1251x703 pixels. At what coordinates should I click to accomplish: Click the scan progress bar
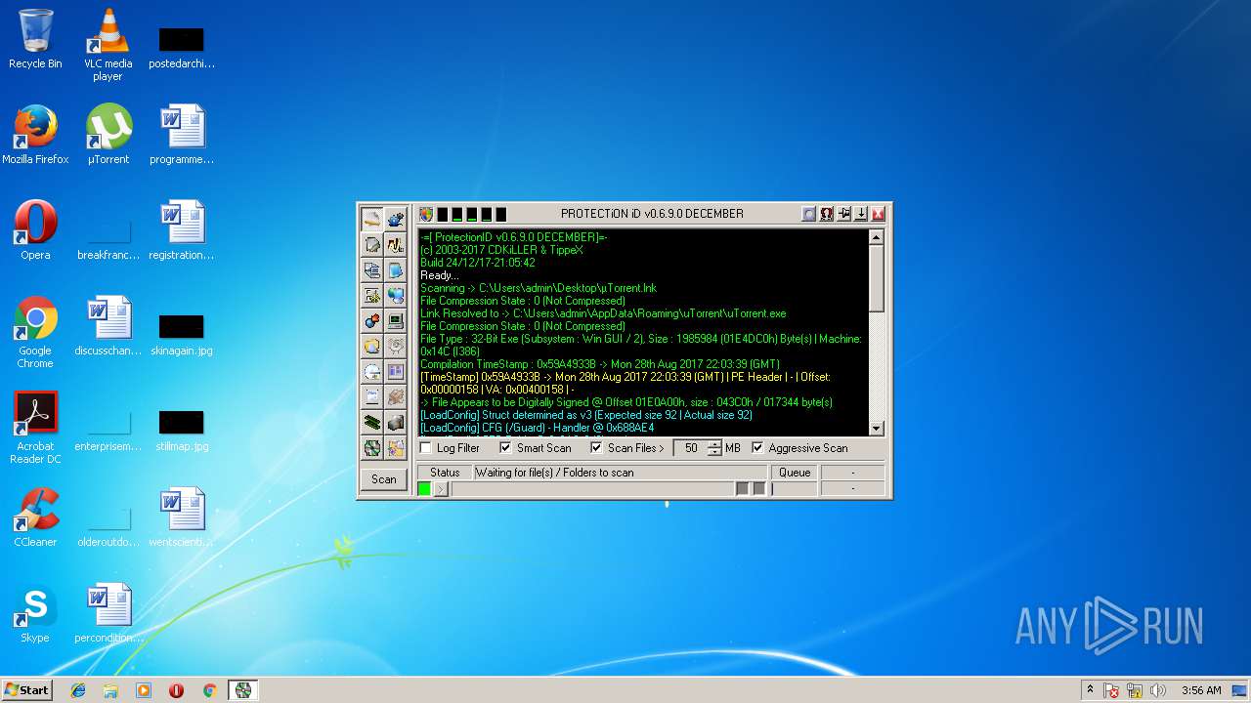(x=592, y=489)
